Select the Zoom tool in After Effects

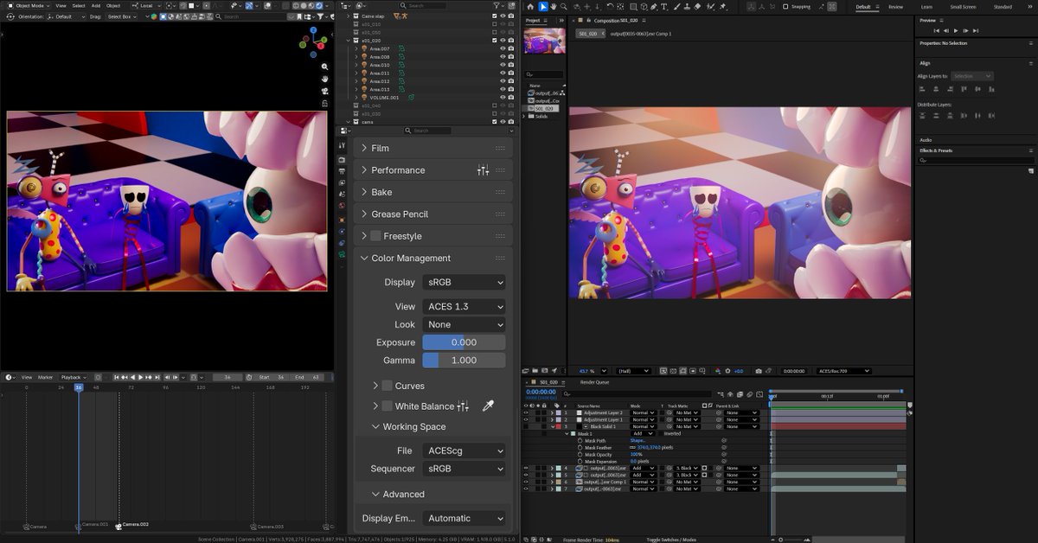coord(563,6)
